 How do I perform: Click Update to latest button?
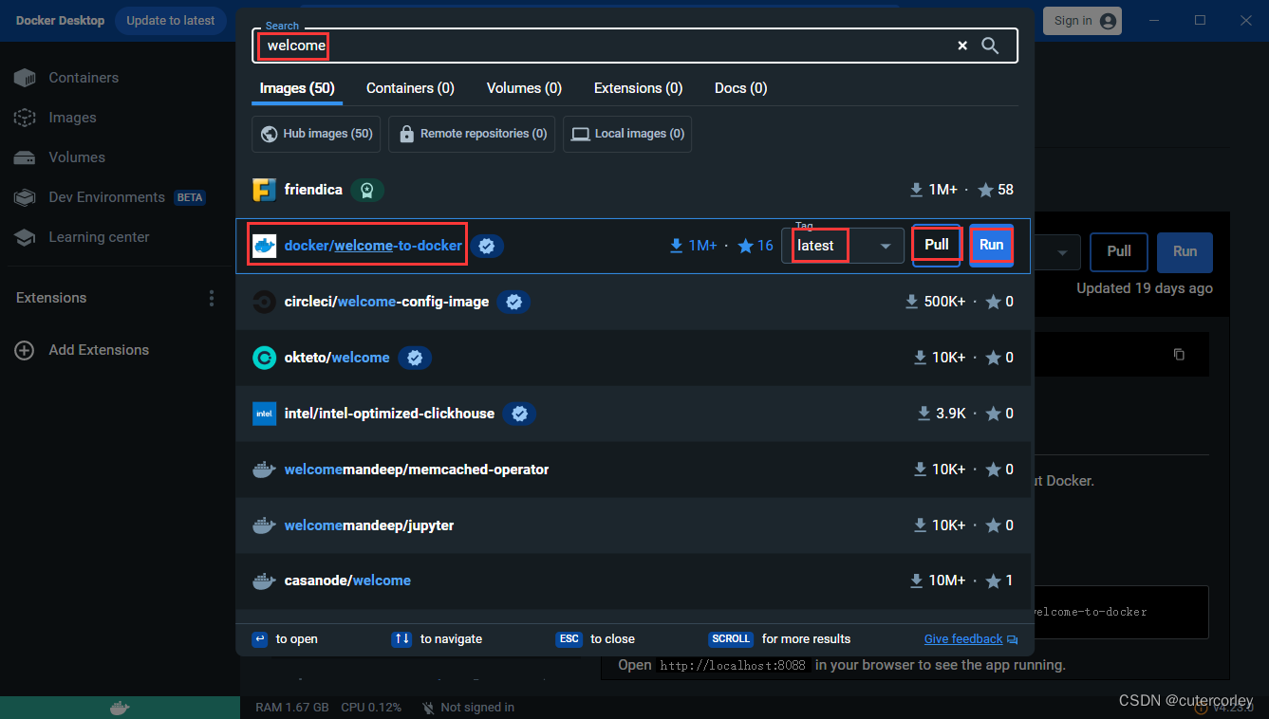tap(171, 21)
